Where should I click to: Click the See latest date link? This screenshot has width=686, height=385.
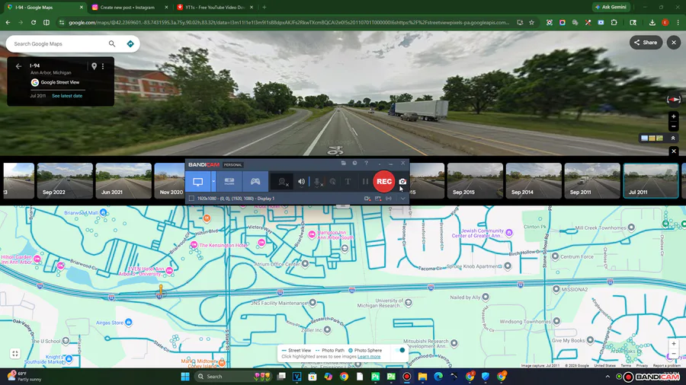point(67,96)
